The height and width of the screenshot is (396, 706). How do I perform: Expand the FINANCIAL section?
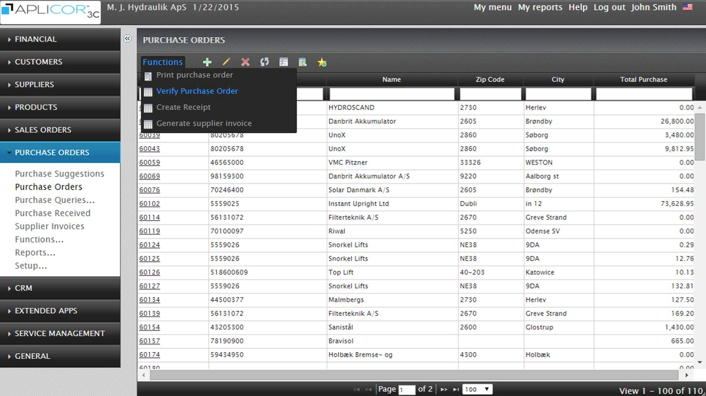60,39
